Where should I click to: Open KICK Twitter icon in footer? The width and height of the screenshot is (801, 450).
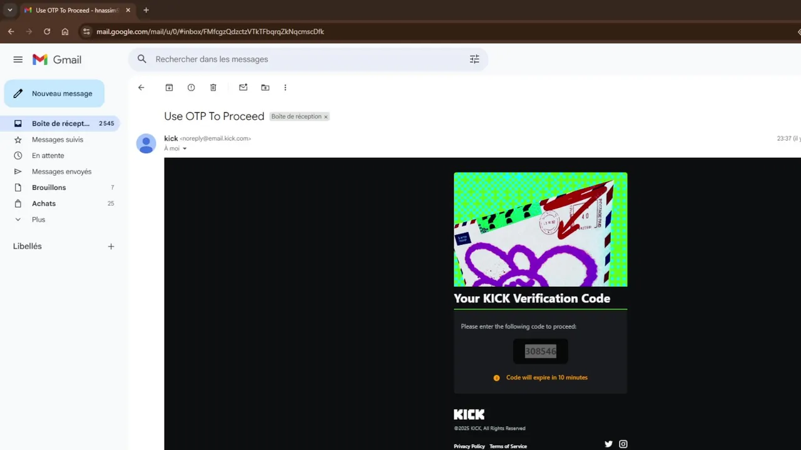coord(609,444)
